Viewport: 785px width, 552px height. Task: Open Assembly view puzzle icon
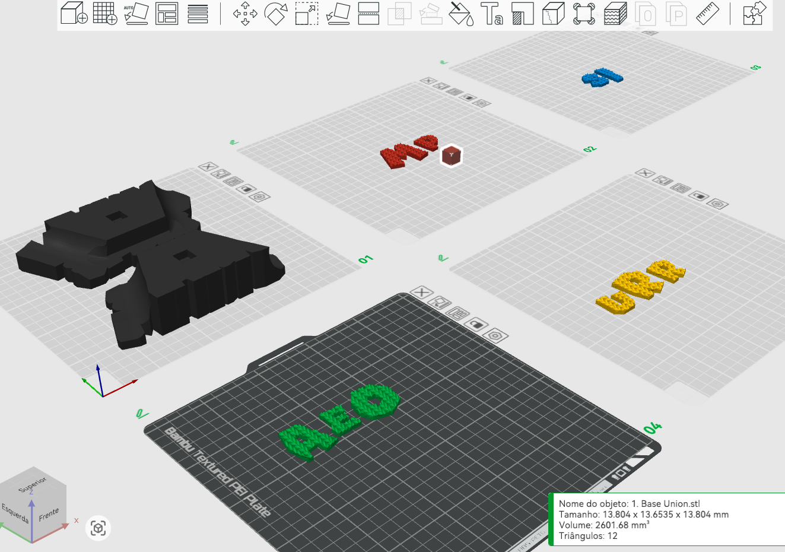754,13
